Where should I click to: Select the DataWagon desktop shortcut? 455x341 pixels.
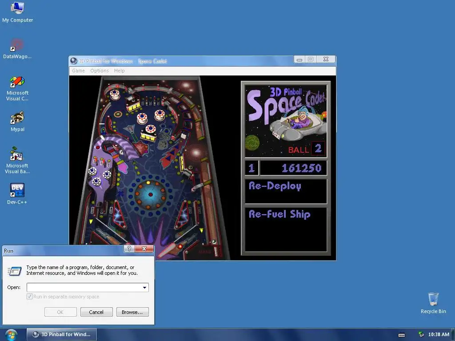click(x=17, y=49)
